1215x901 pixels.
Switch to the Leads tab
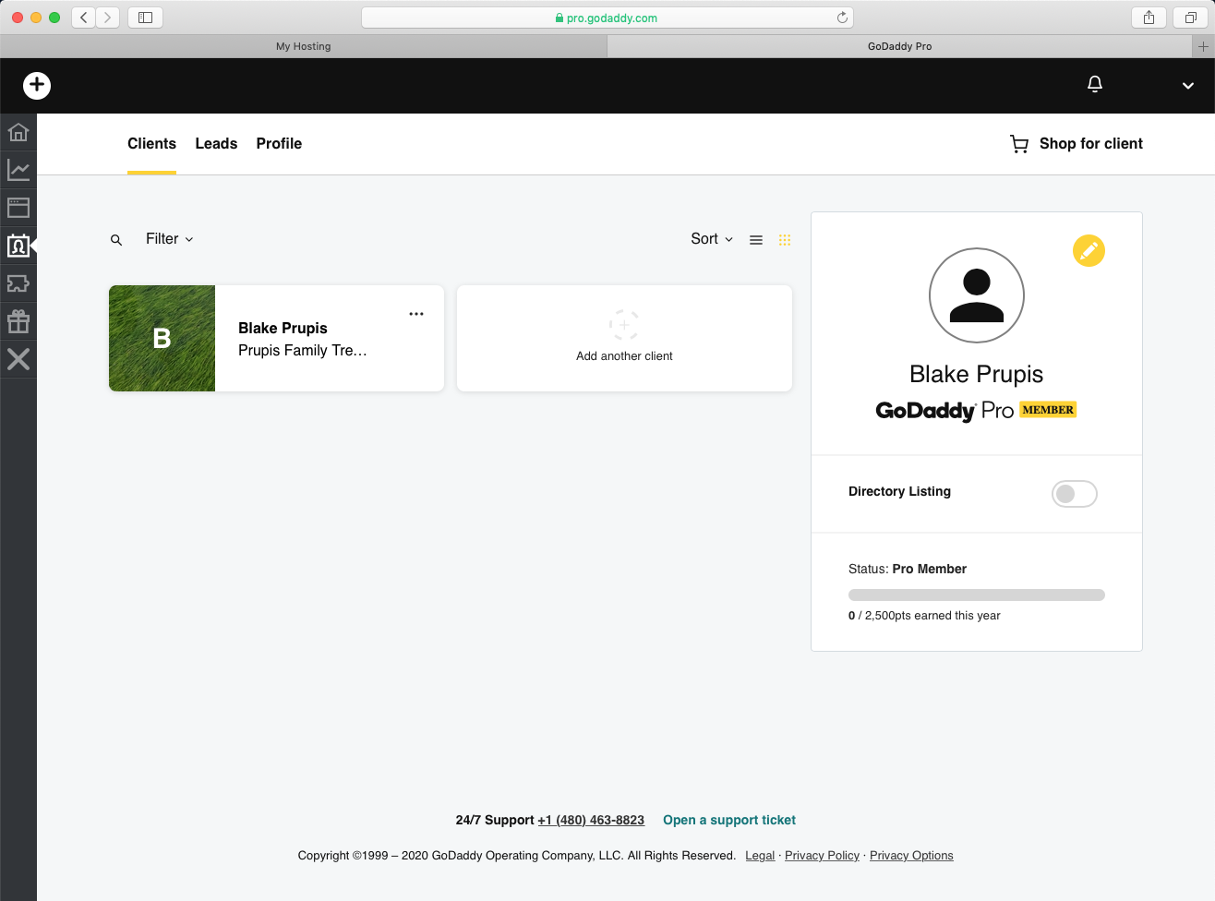(216, 144)
